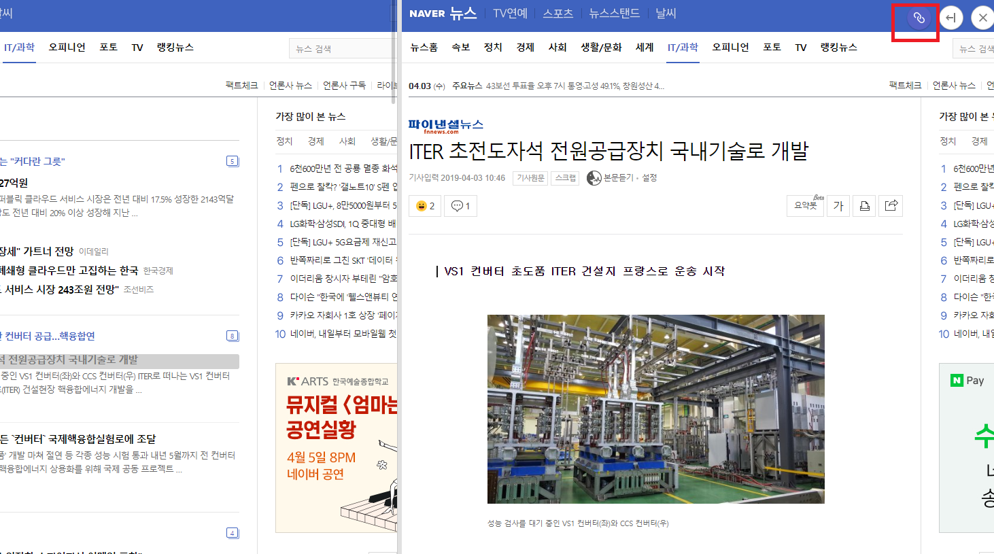
Task: Select 오피니언 tab in article panel
Action: point(730,47)
